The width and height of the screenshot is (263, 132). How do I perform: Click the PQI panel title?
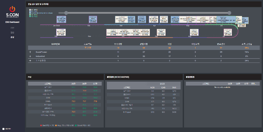pos(30,77)
